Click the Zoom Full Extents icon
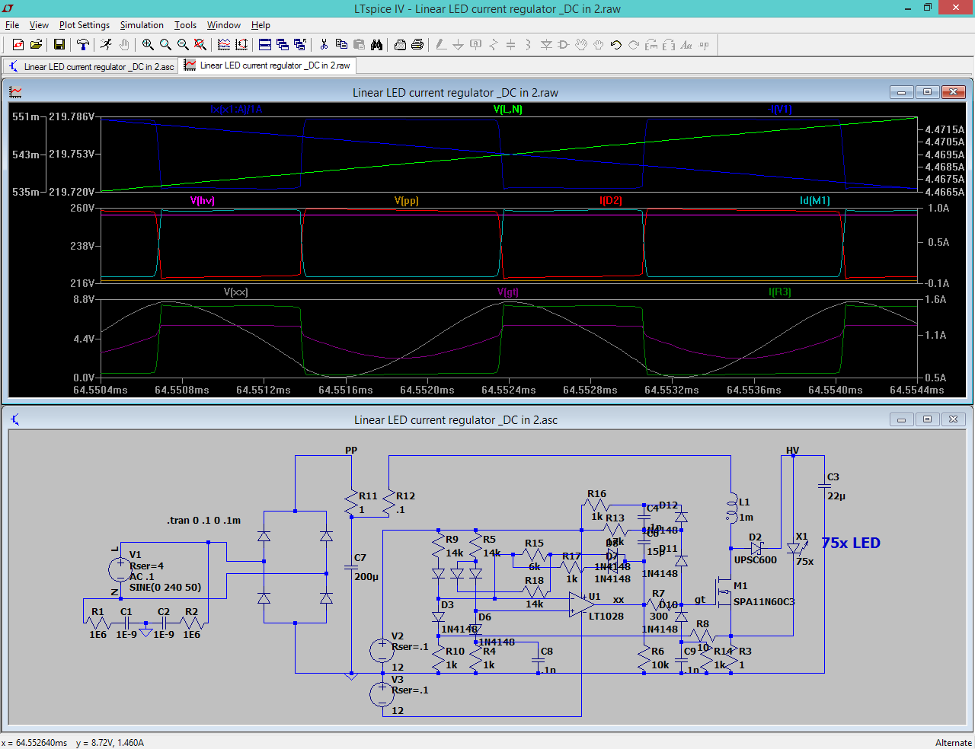Image resolution: width=975 pixels, height=749 pixels. [x=200, y=45]
